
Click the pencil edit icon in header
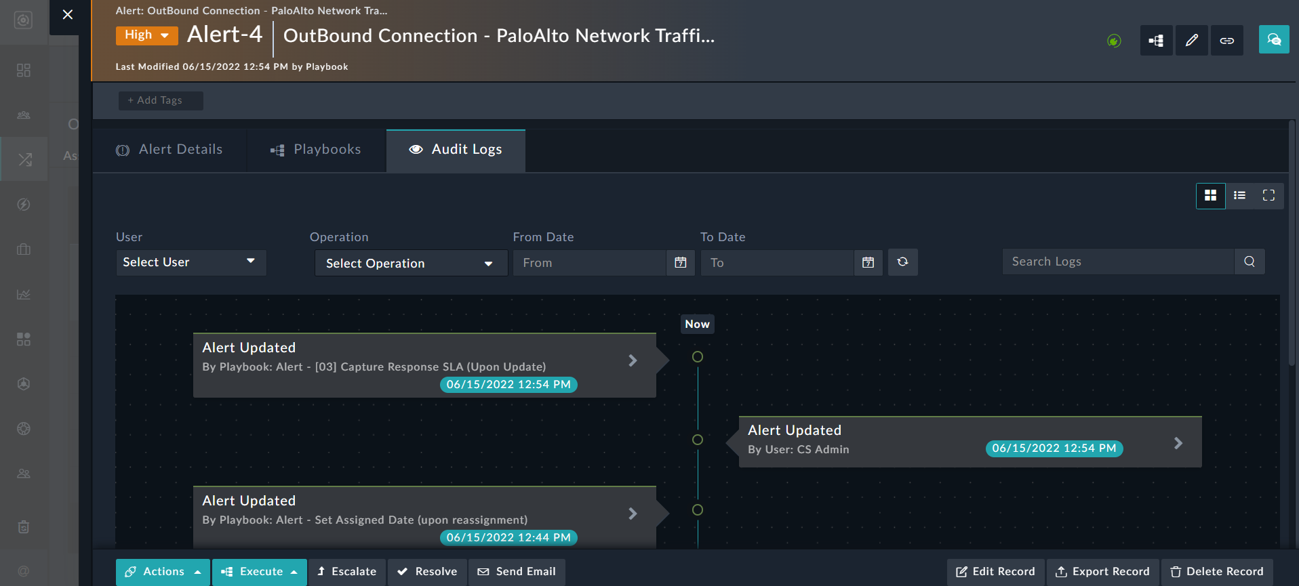[1191, 41]
